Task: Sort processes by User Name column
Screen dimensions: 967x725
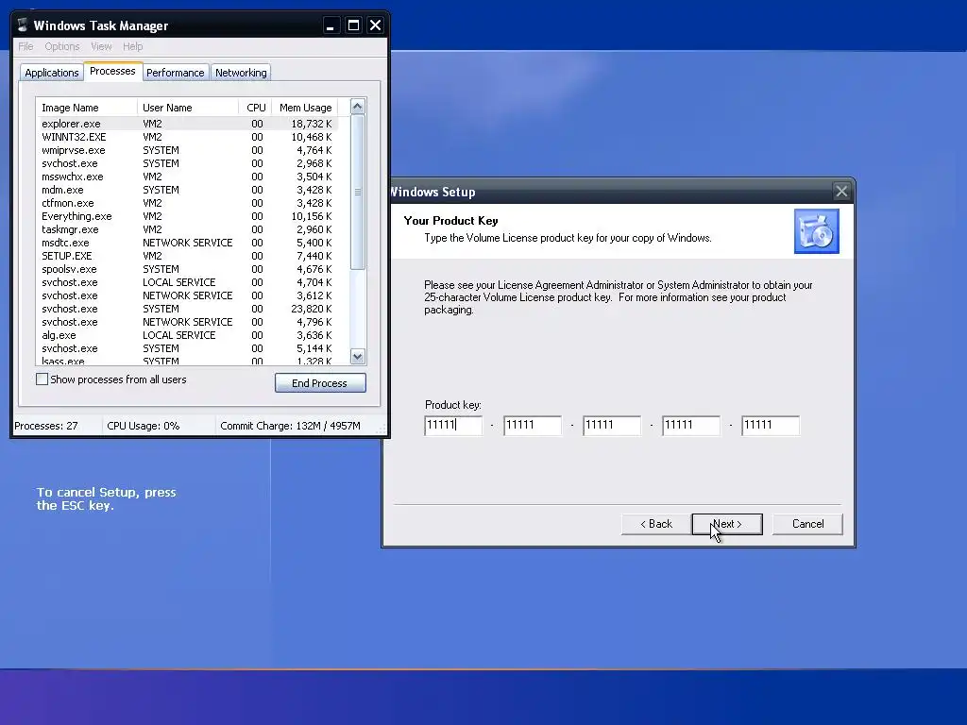Action: pos(188,108)
